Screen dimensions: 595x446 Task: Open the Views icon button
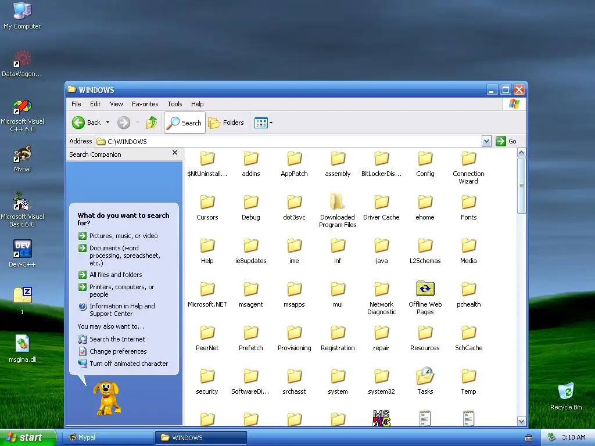(x=261, y=123)
